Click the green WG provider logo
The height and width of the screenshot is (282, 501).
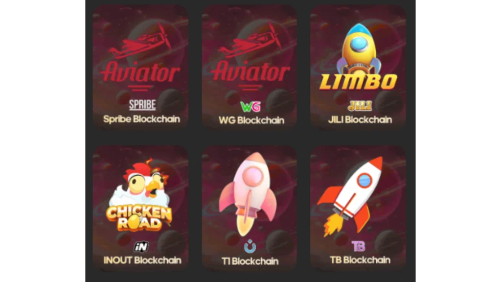click(x=250, y=106)
